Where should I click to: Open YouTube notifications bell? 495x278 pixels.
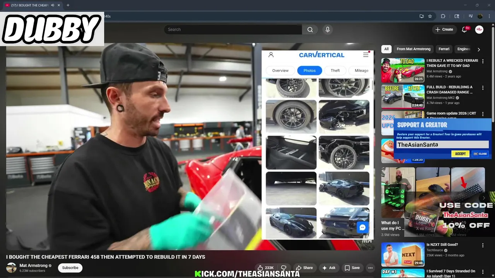coord(465,29)
